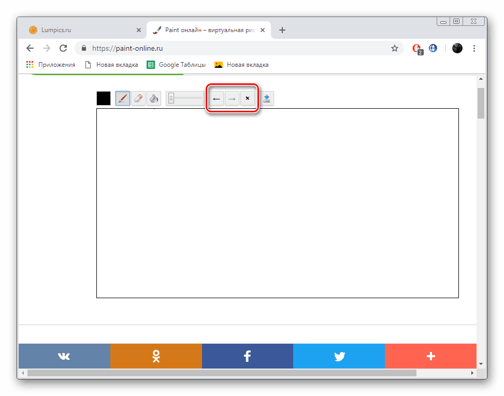Select the Paint онлайн tab

(x=208, y=30)
